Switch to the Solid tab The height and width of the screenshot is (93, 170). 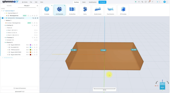(x=84, y=2)
